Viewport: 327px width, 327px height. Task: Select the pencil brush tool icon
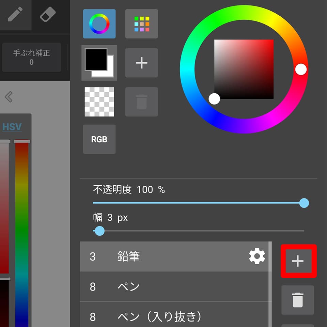pyautogui.click(x=15, y=14)
